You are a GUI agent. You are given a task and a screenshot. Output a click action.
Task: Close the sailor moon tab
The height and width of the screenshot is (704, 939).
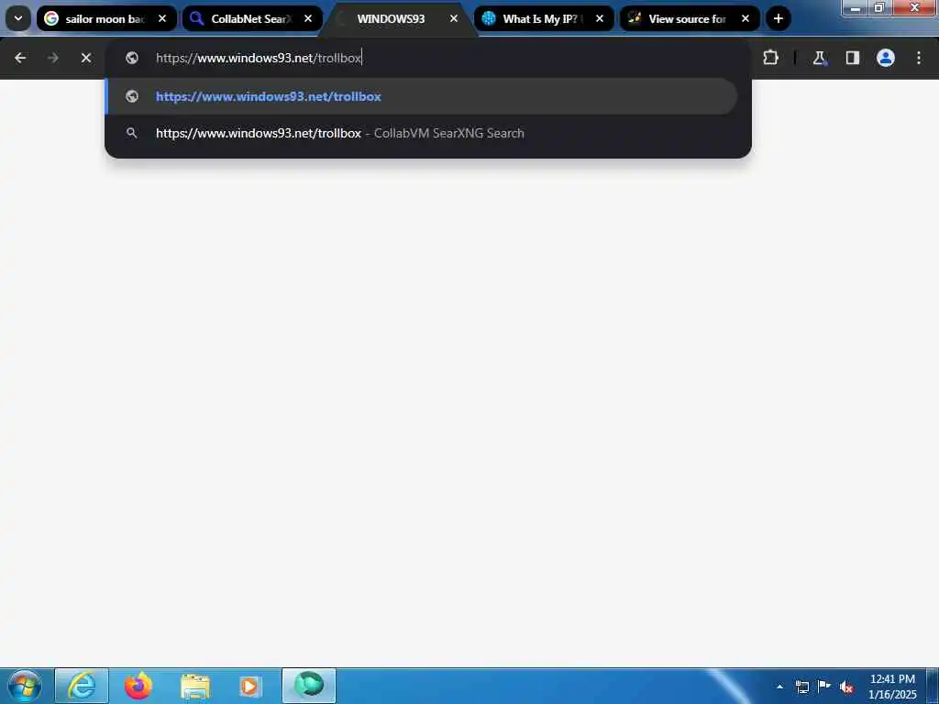click(x=162, y=18)
